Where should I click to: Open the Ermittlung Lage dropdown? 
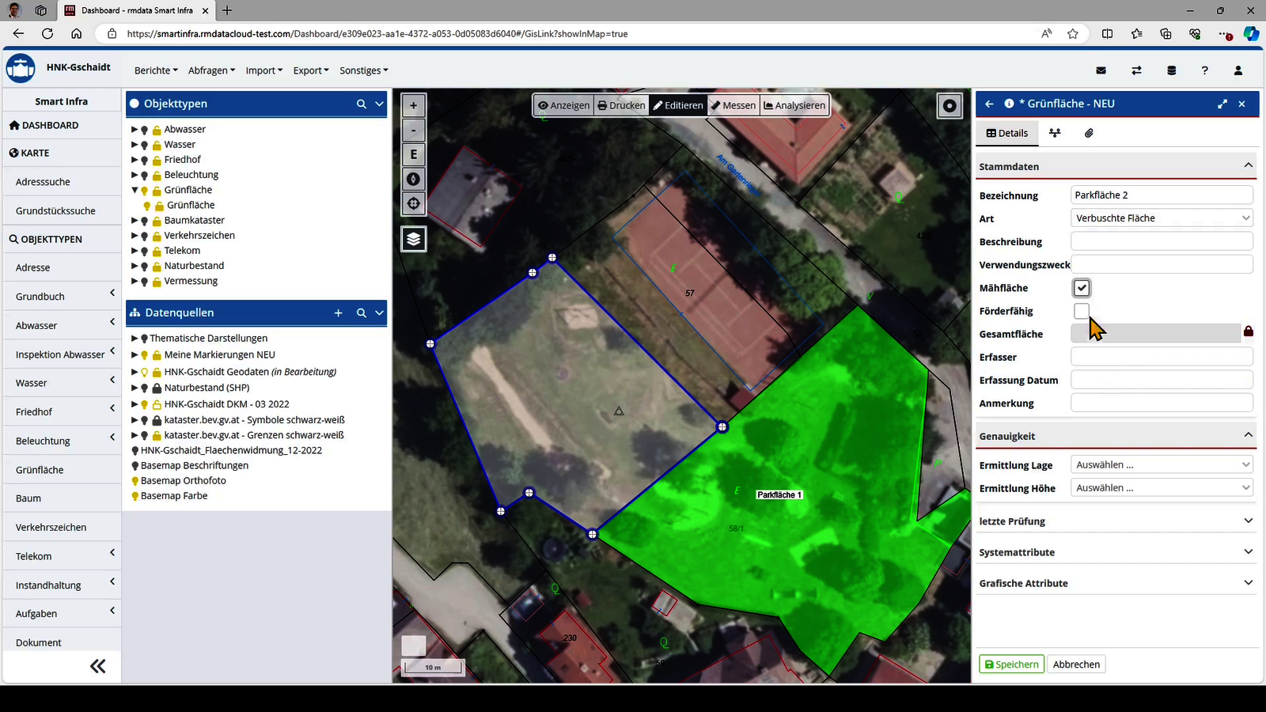pyautogui.click(x=1161, y=465)
